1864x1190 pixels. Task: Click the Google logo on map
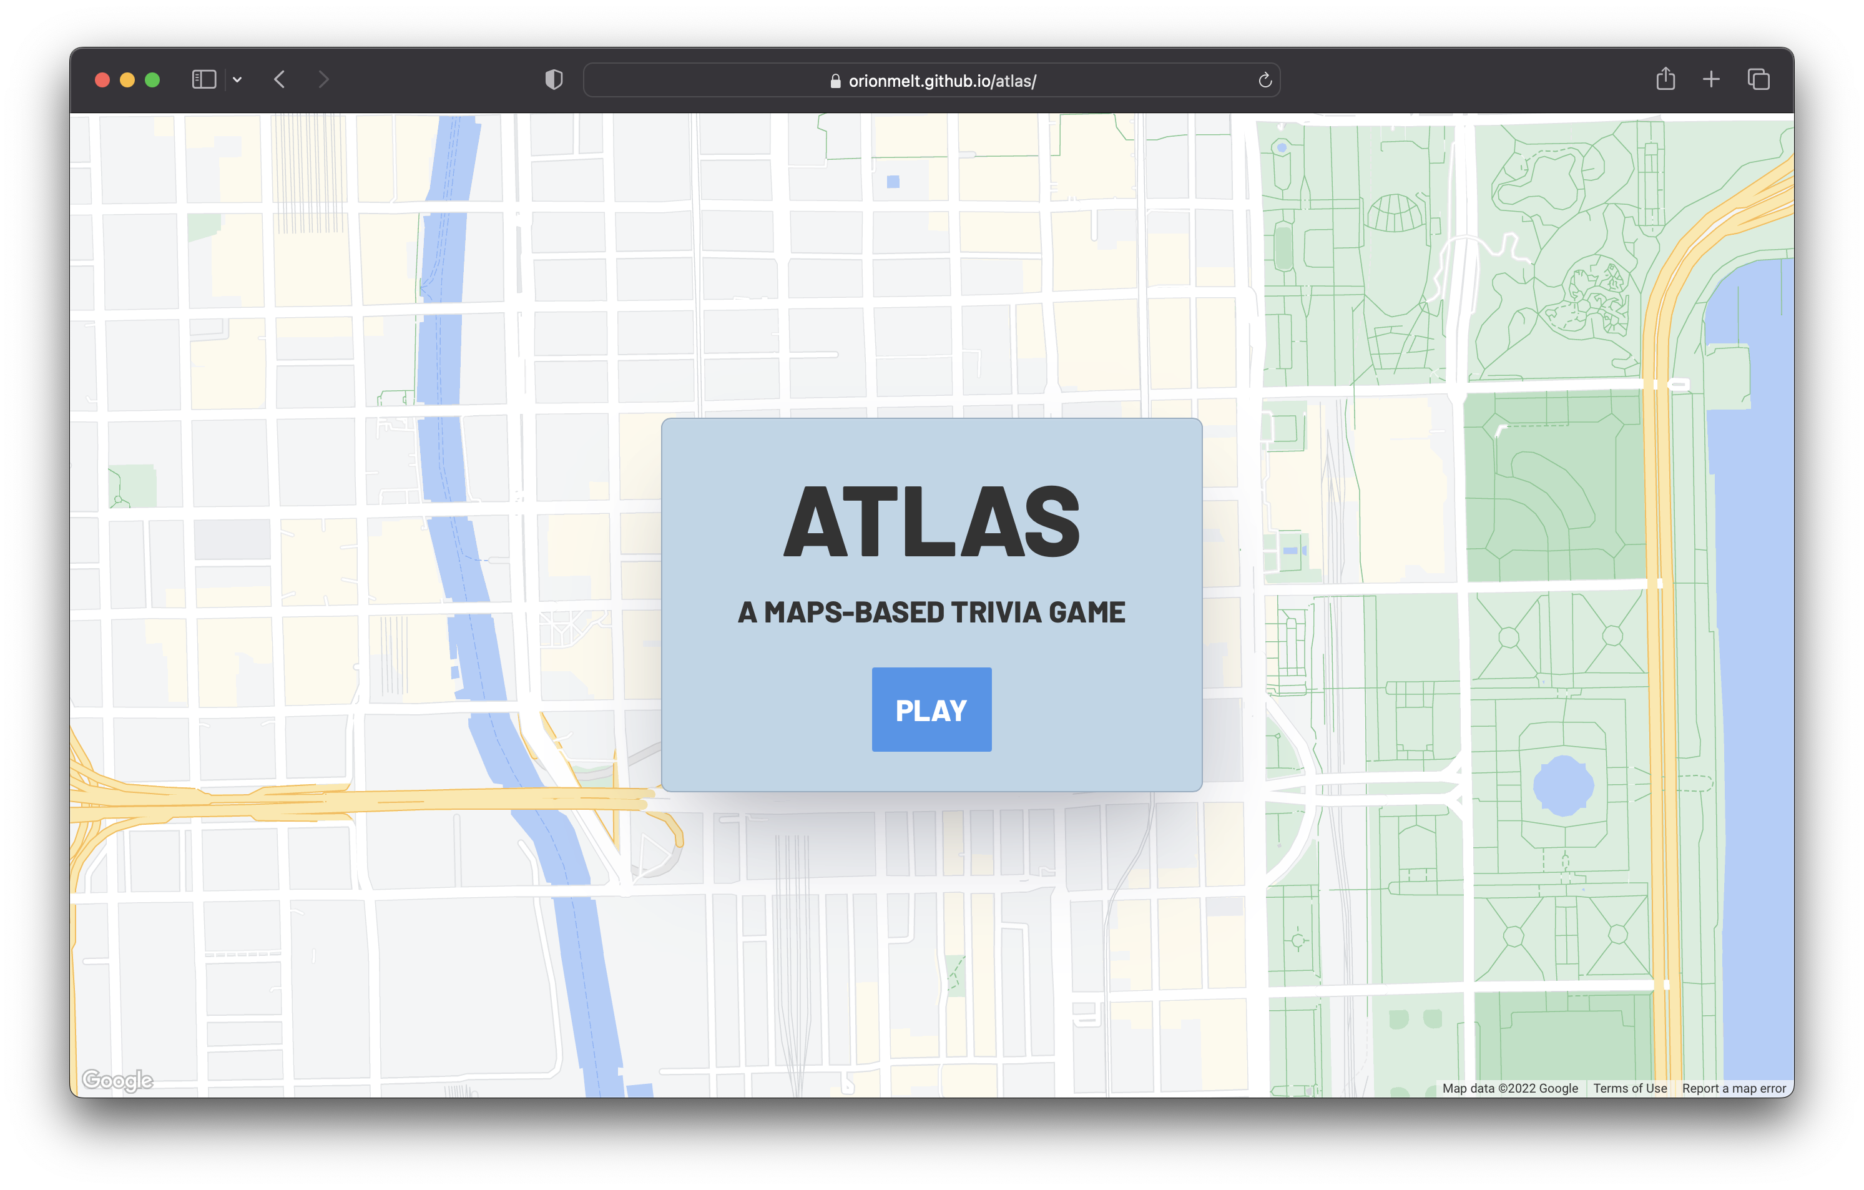pos(117,1079)
